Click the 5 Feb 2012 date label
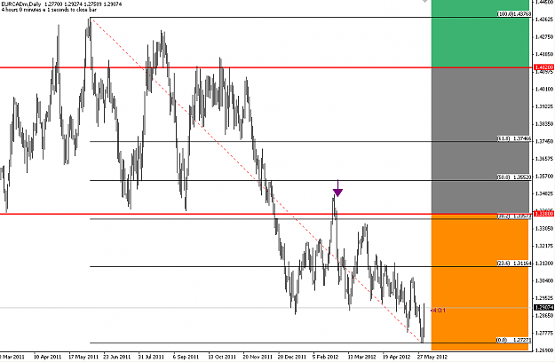The height and width of the screenshot is (362, 555). tap(326, 357)
